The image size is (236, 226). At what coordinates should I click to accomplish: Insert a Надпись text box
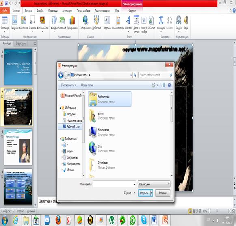107,23
